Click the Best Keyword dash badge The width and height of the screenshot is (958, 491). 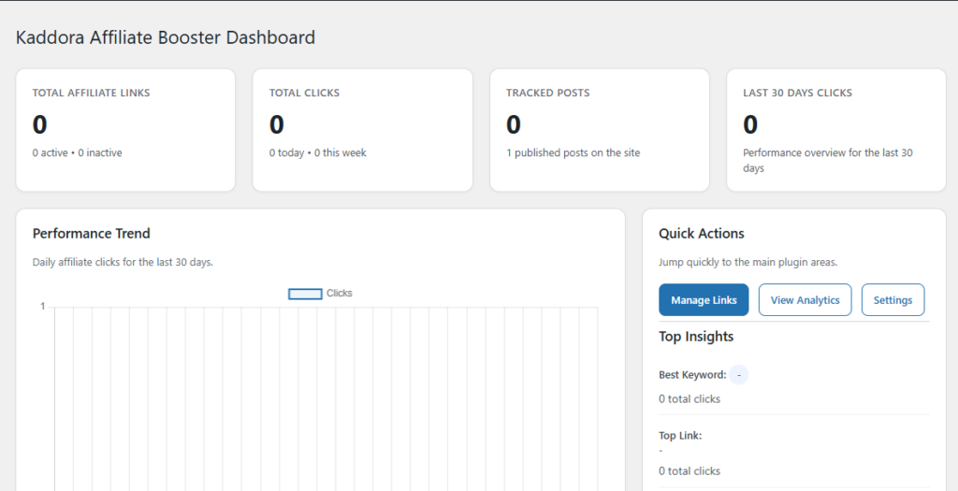739,375
